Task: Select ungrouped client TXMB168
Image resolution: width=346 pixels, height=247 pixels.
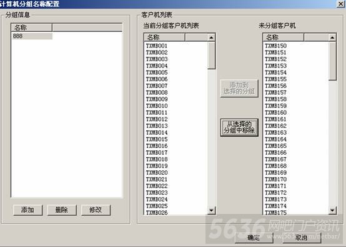Action: pos(275,166)
